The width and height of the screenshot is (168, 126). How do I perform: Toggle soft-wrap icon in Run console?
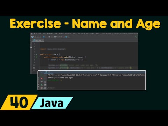[45, 82]
